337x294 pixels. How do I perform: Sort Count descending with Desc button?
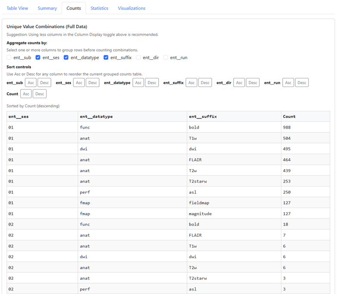(x=40, y=94)
